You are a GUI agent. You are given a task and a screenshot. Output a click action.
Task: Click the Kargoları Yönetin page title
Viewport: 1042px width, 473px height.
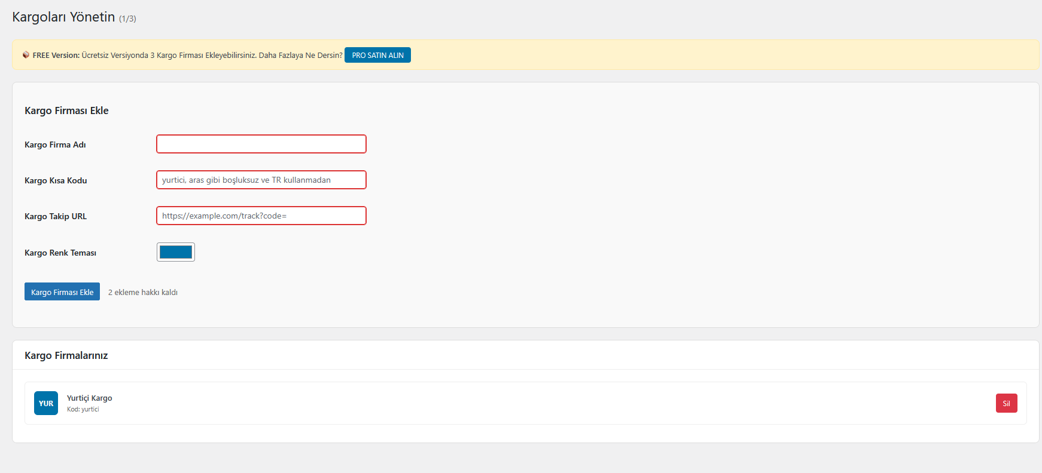click(63, 17)
